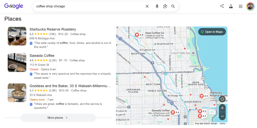Click UKRAINIAN VILLAGE label on map
Screen dimensions: 257x128
point(133,91)
